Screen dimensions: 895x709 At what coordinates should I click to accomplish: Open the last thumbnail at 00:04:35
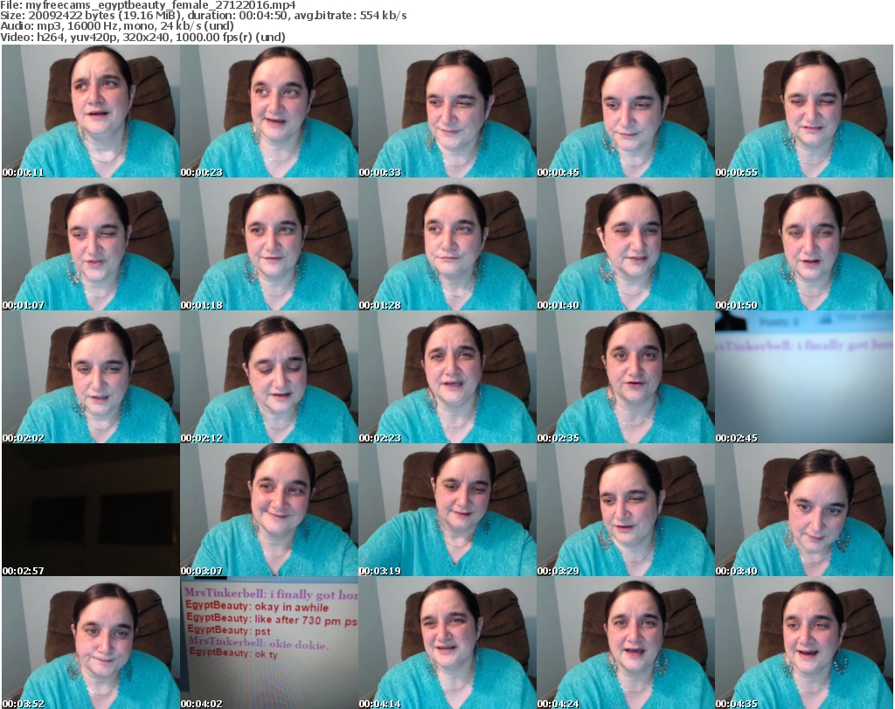804,643
